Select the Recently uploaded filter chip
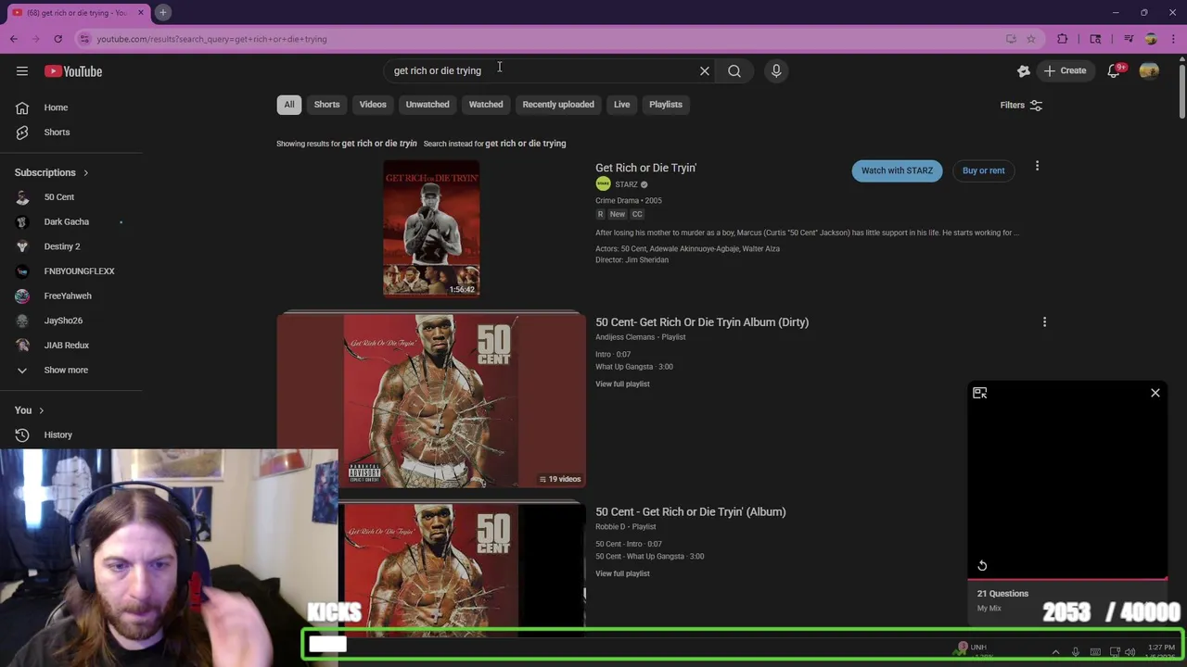 (x=558, y=105)
